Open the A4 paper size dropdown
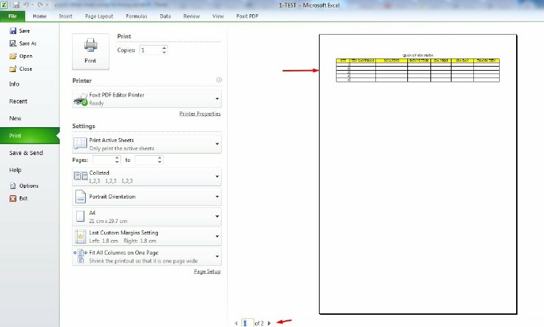Image resolution: width=544 pixels, height=327 pixels. tap(147, 217)
